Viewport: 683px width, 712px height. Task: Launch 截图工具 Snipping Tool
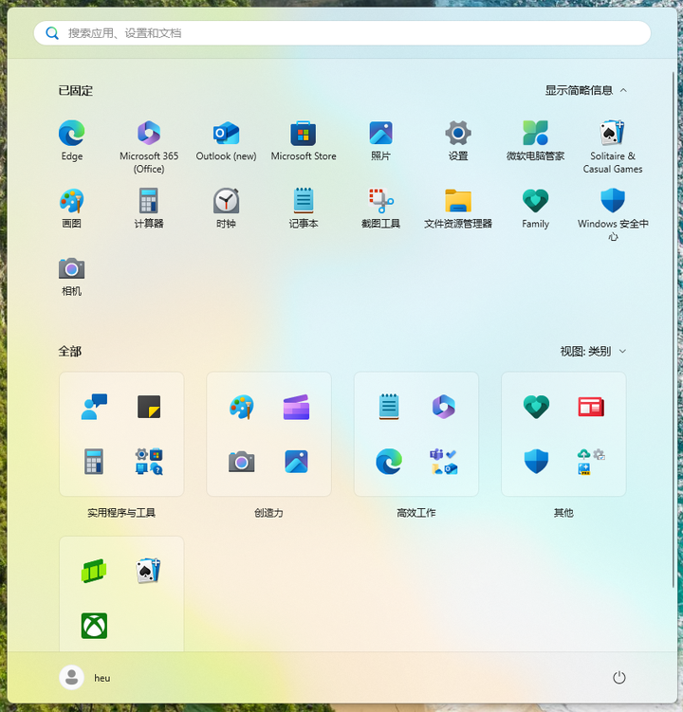coord(380,208)
